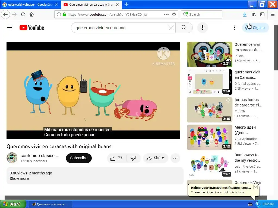This screenshot has height=208, width=278.
Task: Share this video
Action: pyautogui.click(x=155, y=158)
